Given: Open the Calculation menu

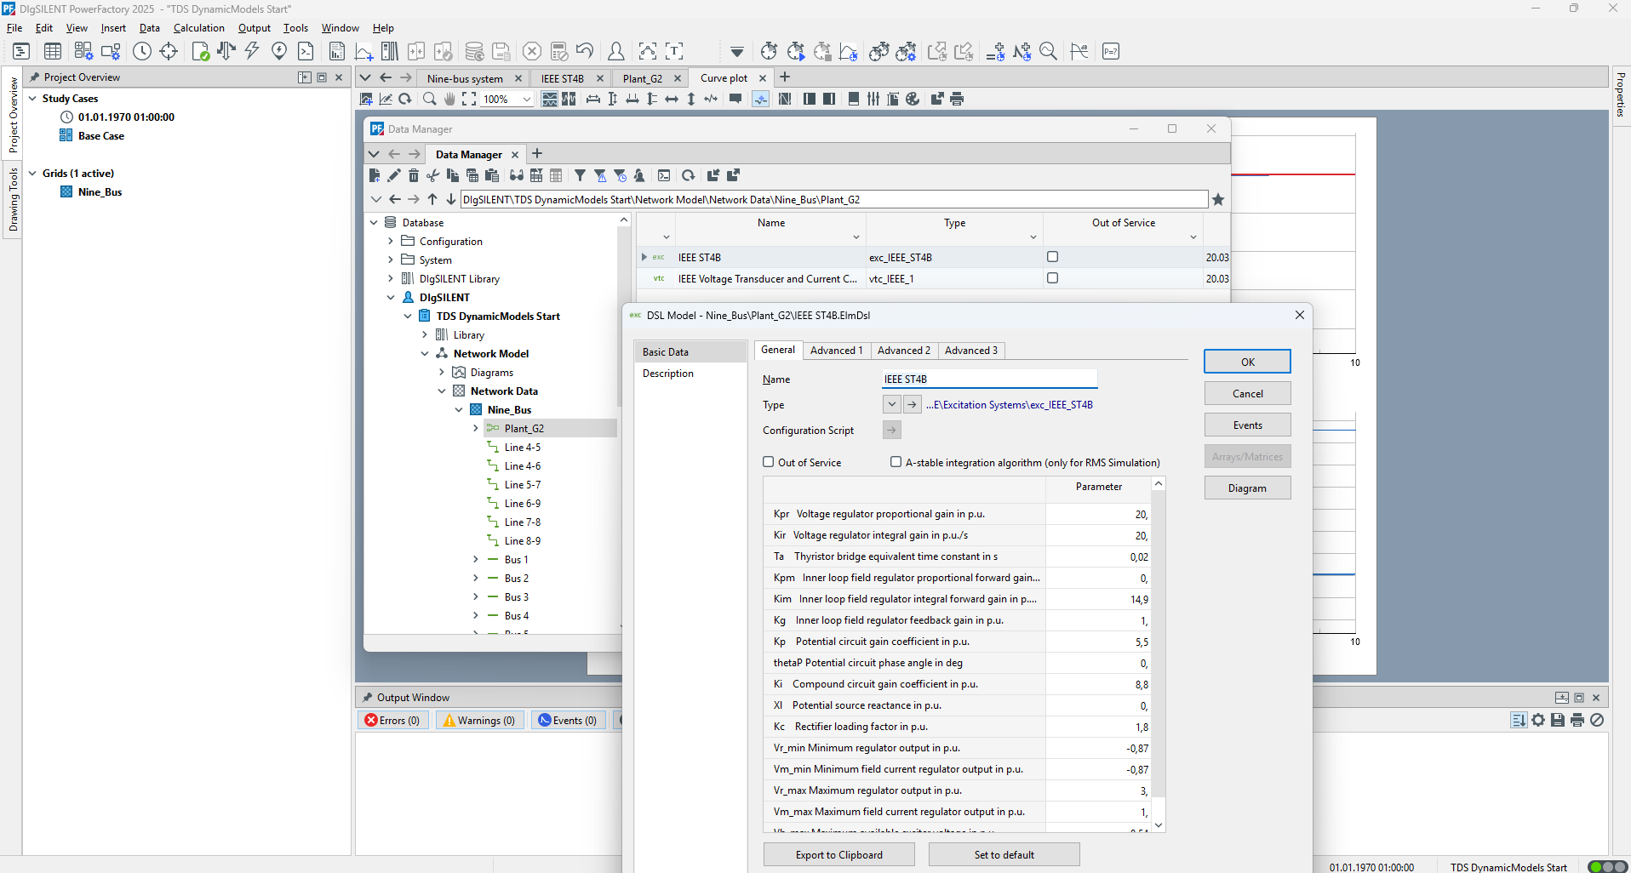Looking at the screenshot, I should click(x=198, y=27).
